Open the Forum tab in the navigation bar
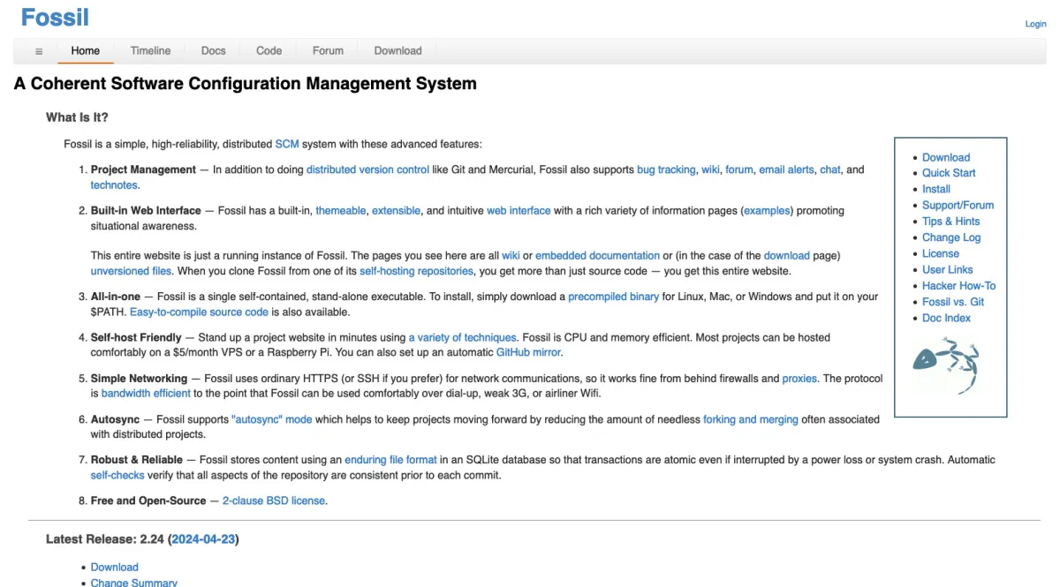Image resolution: width=1060 pixels, height=587 pixels. click(328, 51)
